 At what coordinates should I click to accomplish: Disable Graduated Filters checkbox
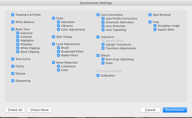click(58, 51)
